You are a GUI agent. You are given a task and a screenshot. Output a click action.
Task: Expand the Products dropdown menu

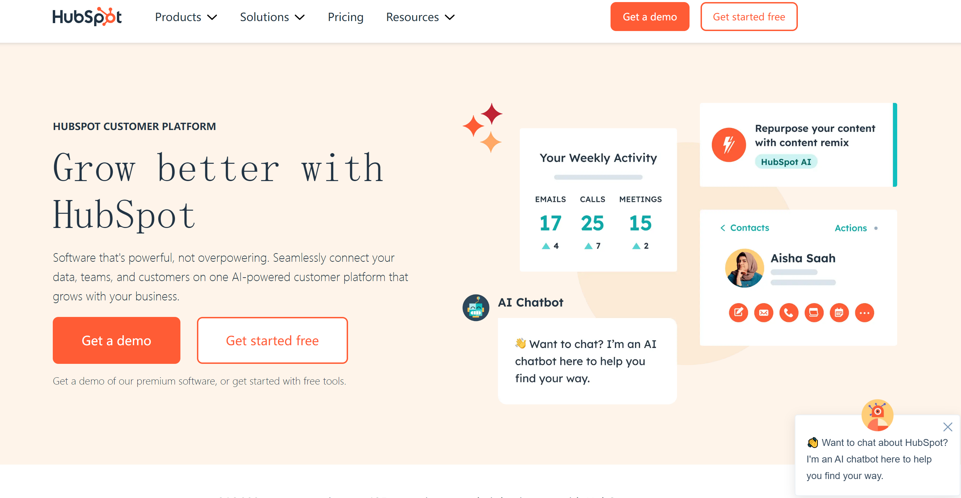coord(186,17)
